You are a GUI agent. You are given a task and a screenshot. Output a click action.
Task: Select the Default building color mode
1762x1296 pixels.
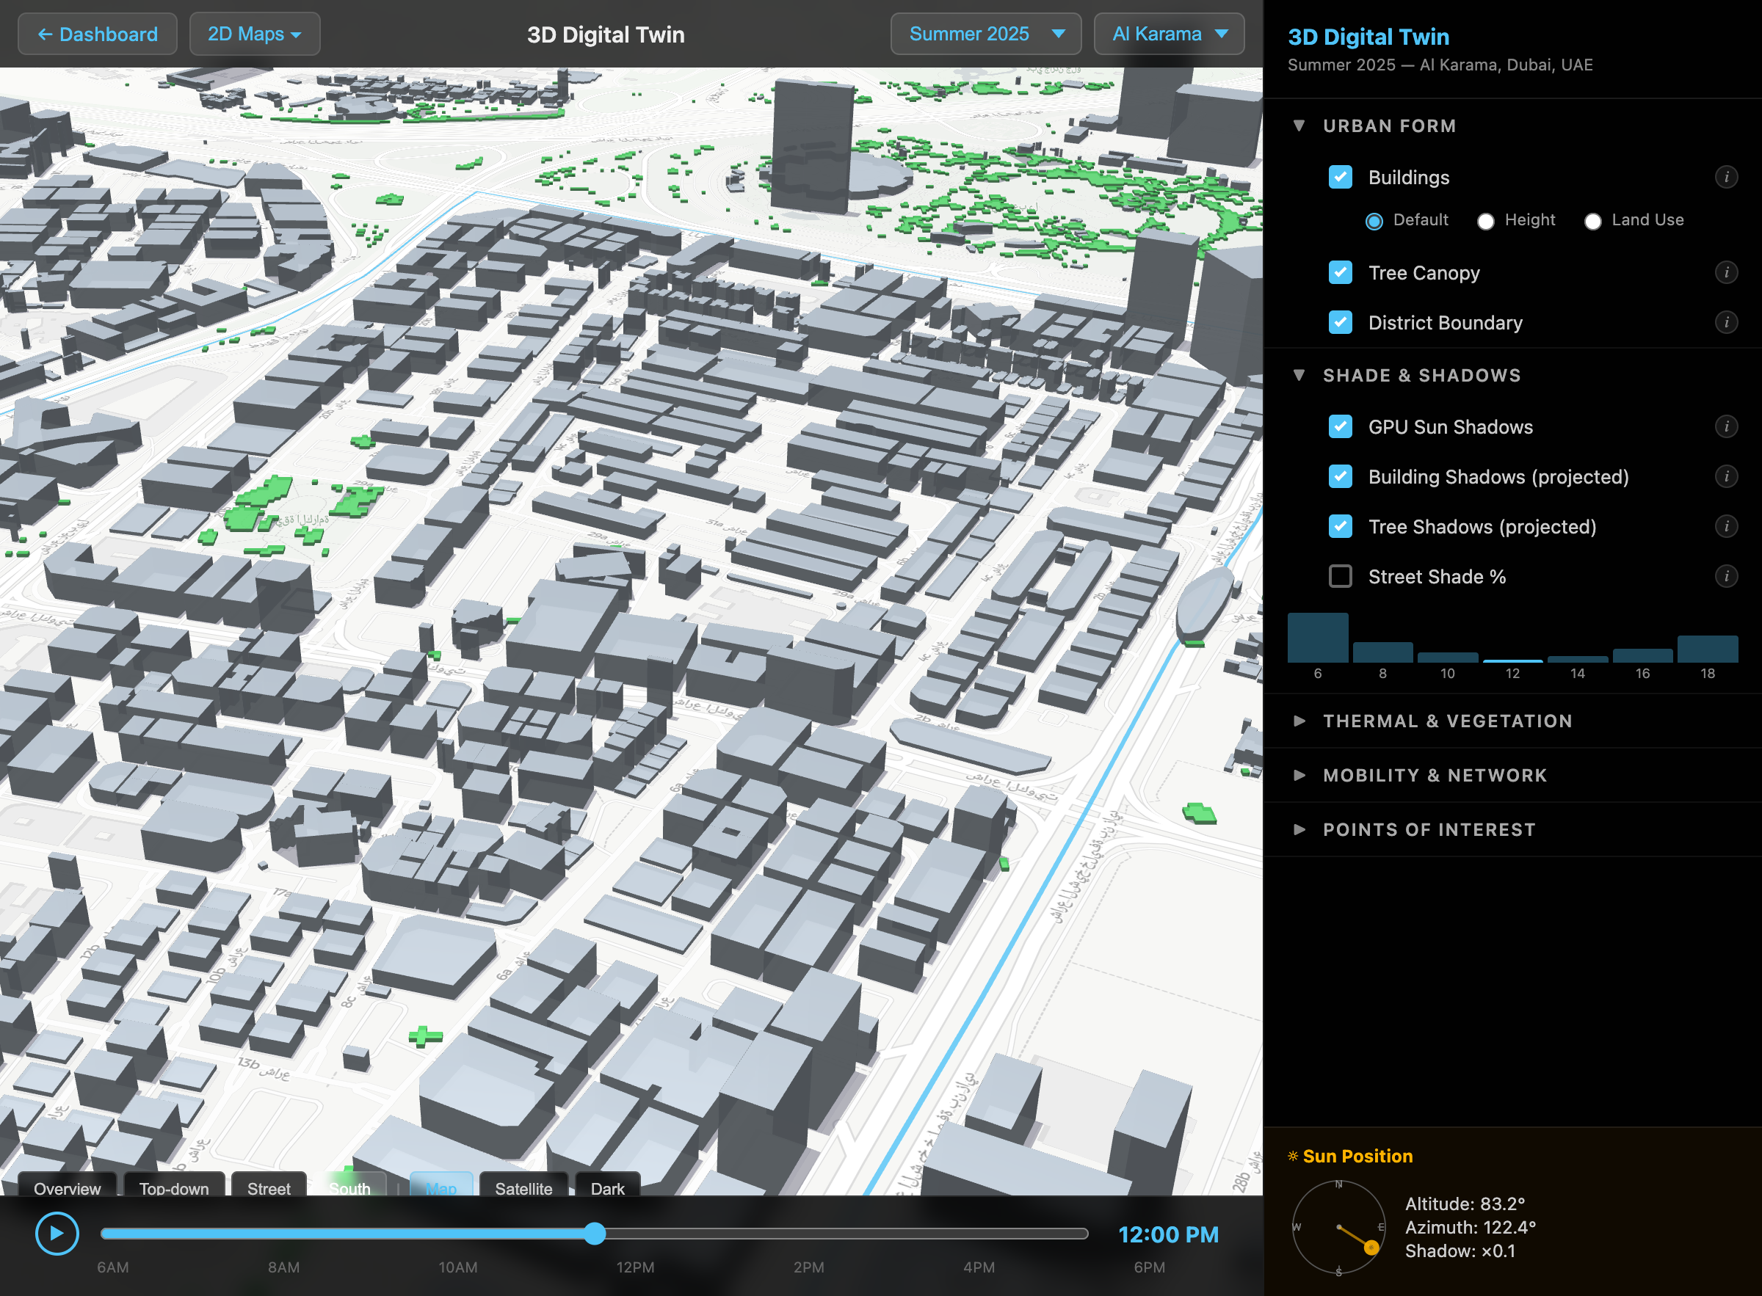click(1374, 221)
